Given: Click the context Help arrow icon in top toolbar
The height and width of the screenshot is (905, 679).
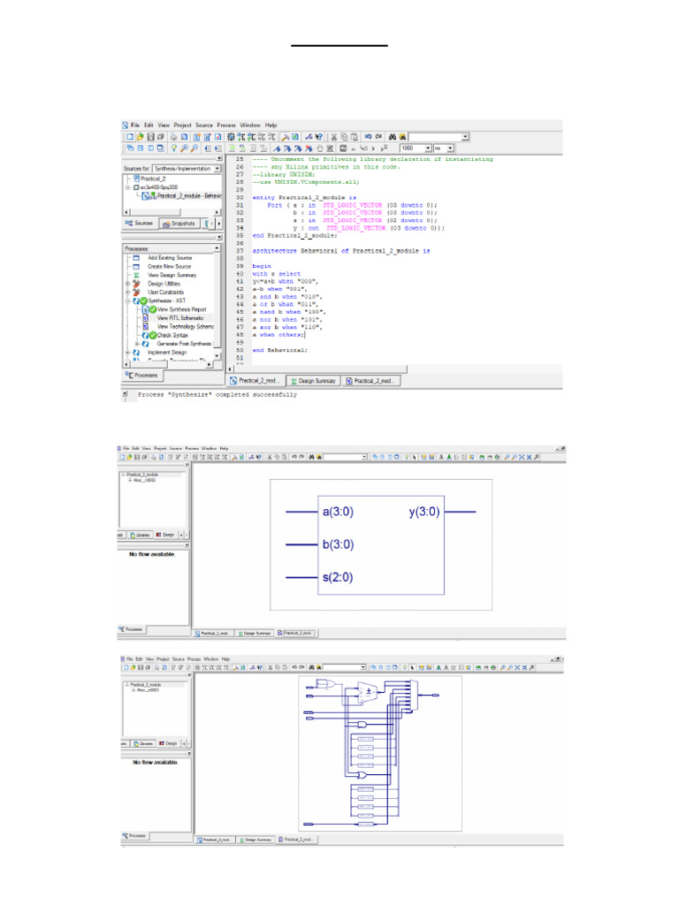Looking at the screenshot, I should [x=318, y=137].
